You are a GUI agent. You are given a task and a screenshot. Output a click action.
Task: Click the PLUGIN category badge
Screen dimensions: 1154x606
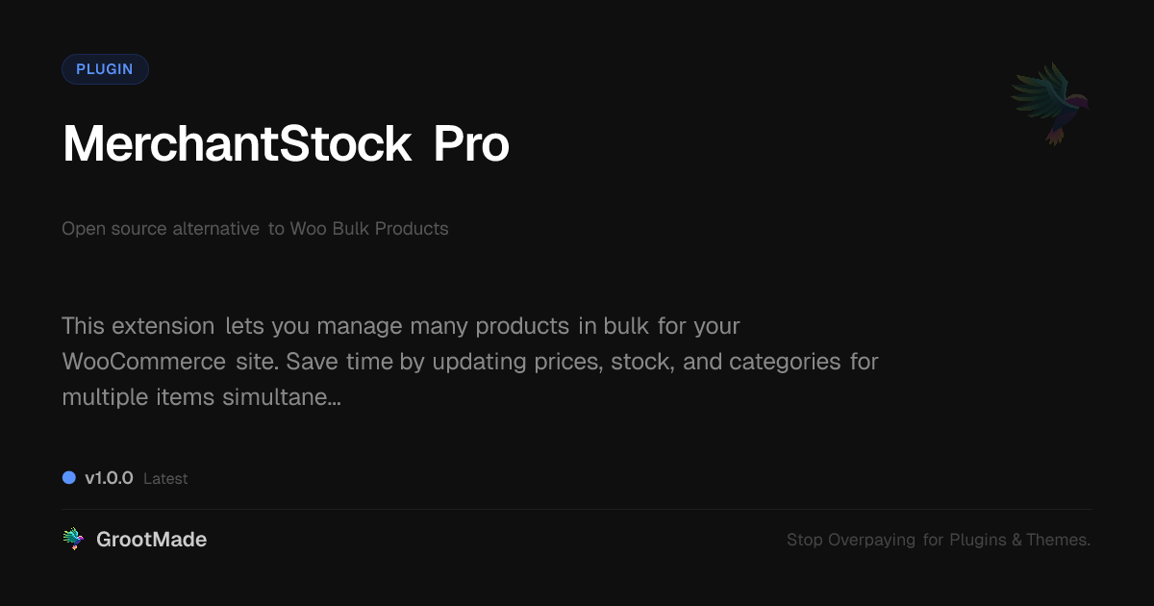(x=105, y=69)
